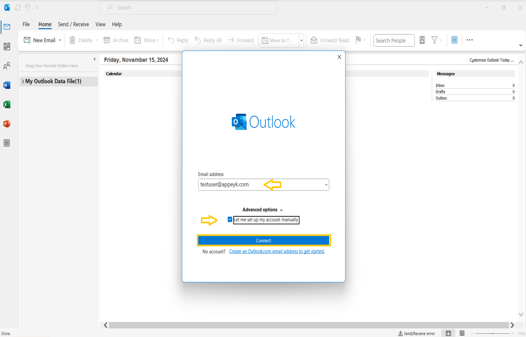Click the Forward button
The height and width of the screenshot is (337, 526).
[x=241, y=40]
